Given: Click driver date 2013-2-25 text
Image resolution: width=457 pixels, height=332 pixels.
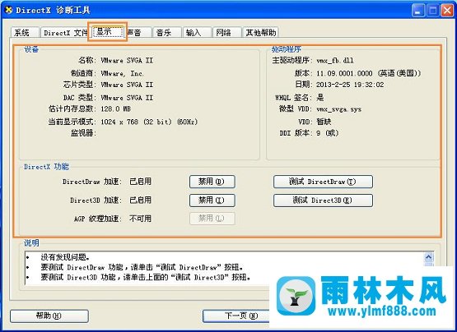Looking at the screenshot, I should (x=350, y=85).
